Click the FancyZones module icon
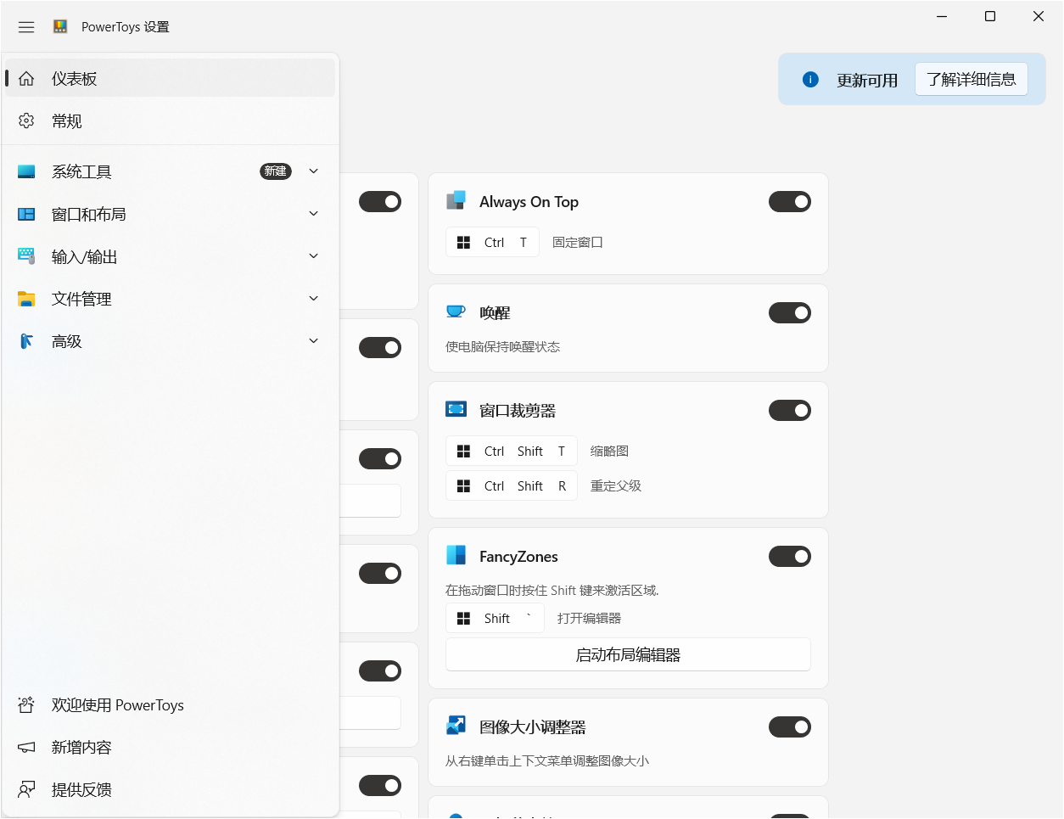Viewport: 1064px width, 819px height. [456, 556]
